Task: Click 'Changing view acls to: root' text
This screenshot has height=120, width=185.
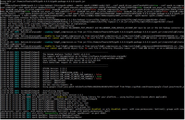Action: (71, 101)
